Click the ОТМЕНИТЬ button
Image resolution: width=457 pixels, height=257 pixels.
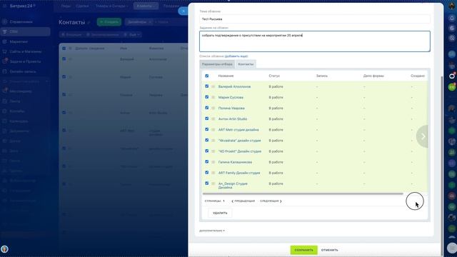click(330, 250)
